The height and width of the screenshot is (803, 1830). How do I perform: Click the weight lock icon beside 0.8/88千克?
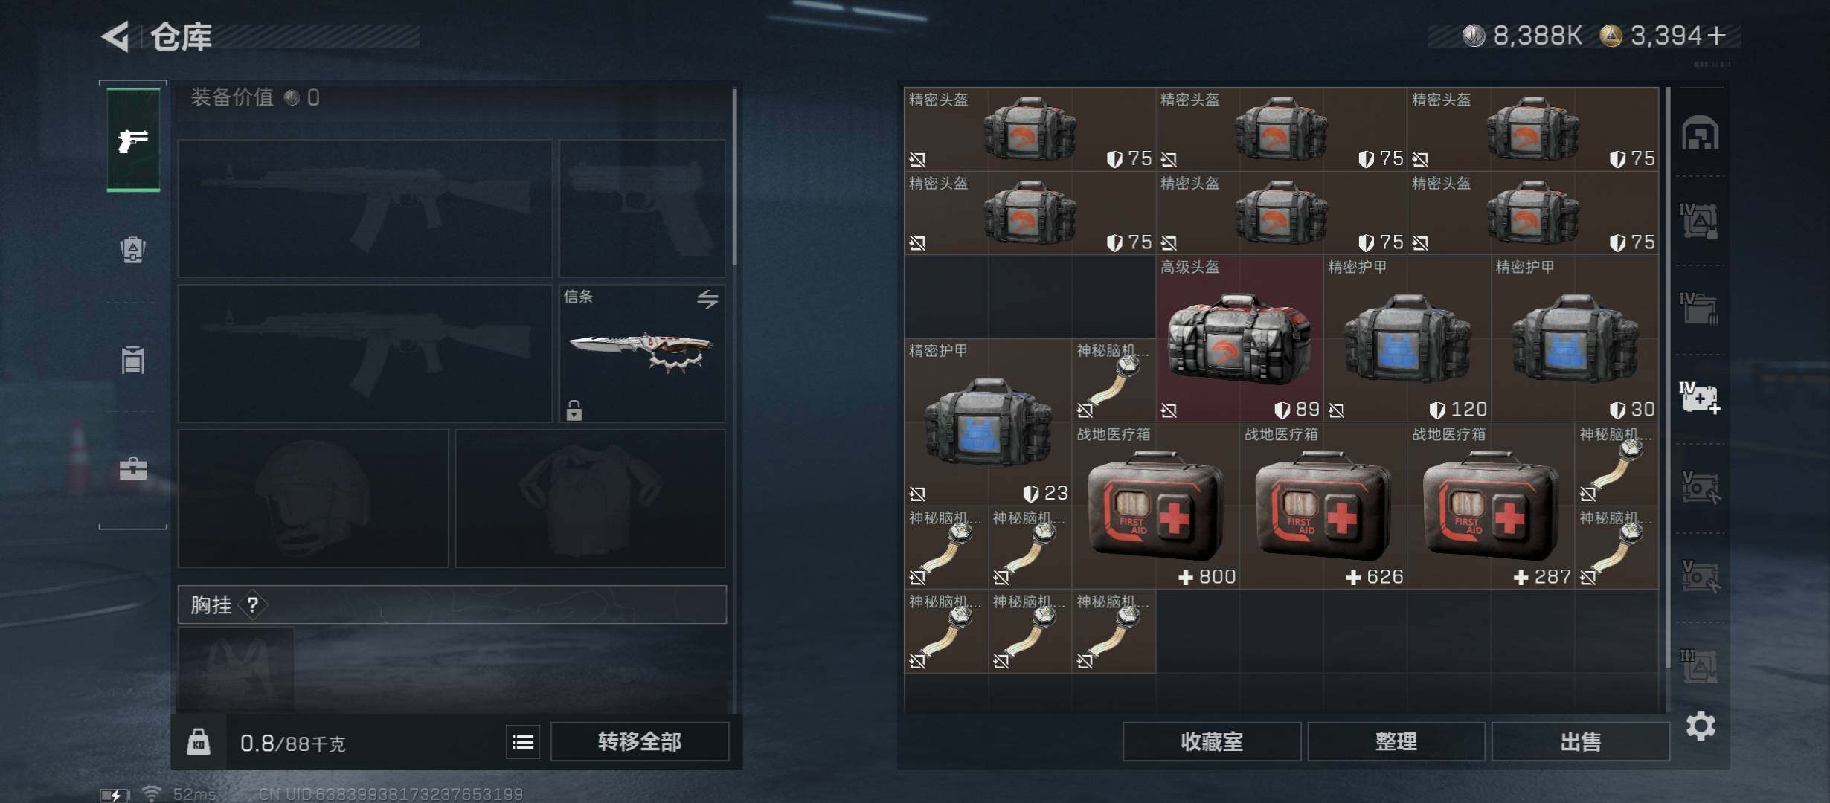click(198, 741)
